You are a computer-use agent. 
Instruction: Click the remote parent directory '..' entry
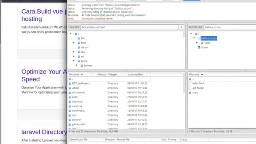coord(222,79)
